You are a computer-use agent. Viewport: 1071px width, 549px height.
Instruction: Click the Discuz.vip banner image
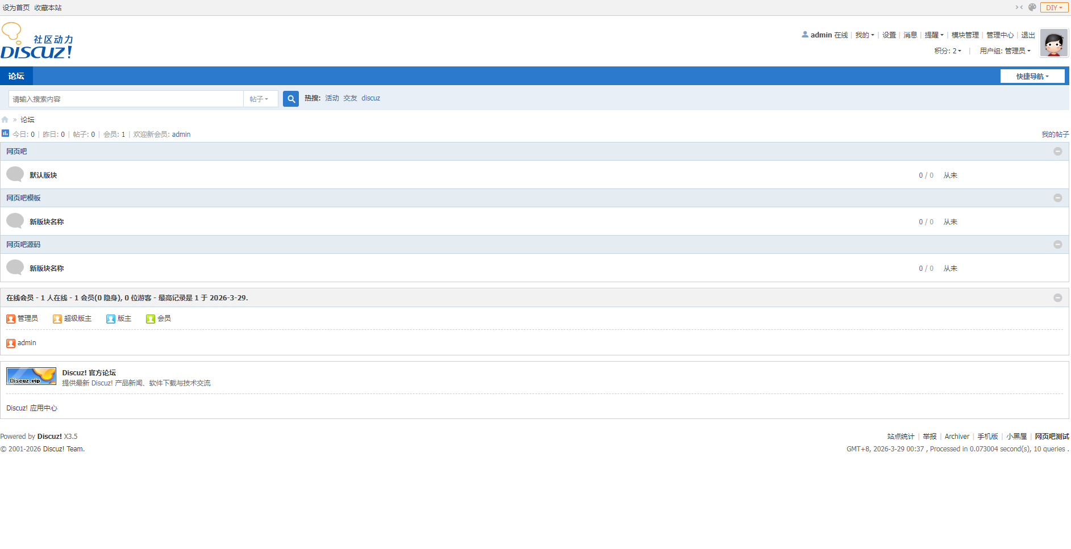click(31, 376)
